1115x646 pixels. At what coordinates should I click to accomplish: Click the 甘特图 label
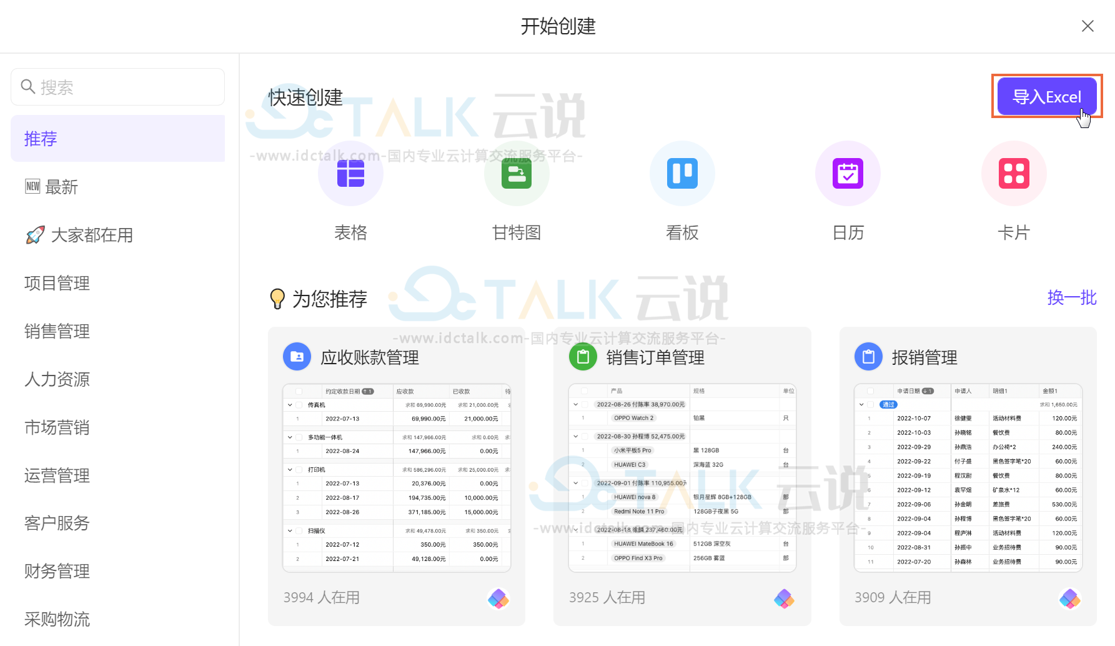(x=517, y=232)
